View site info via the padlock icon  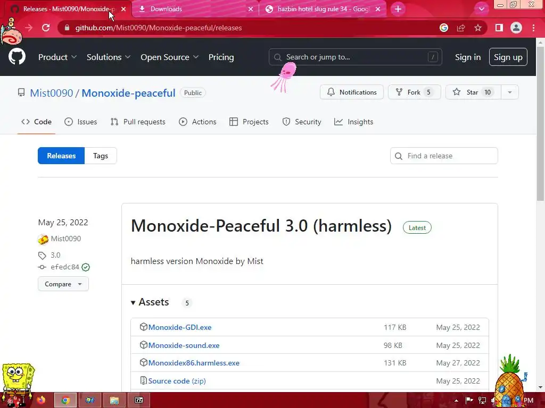click(67, 28)
